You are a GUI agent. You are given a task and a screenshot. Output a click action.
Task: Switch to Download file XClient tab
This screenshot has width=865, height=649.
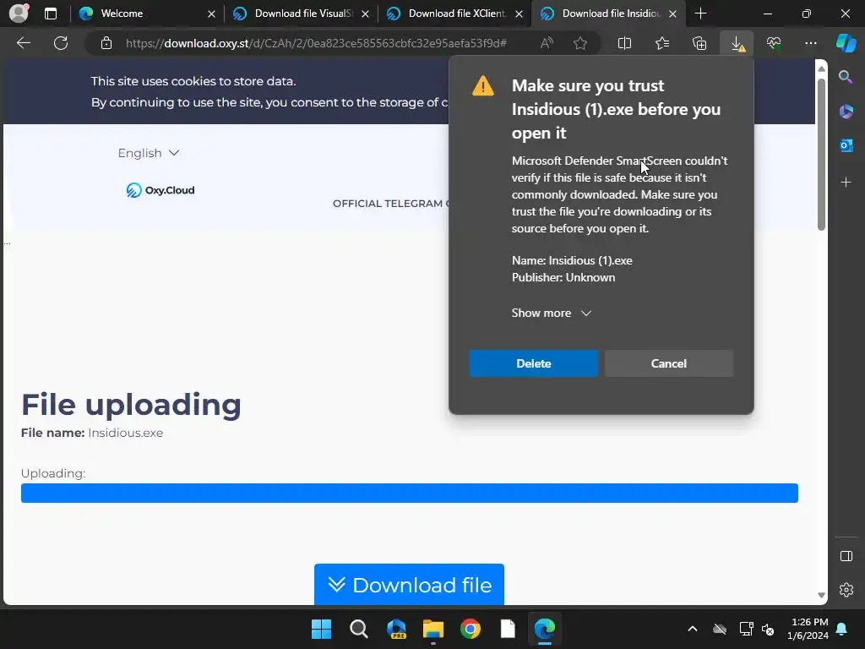click(454, 14)
